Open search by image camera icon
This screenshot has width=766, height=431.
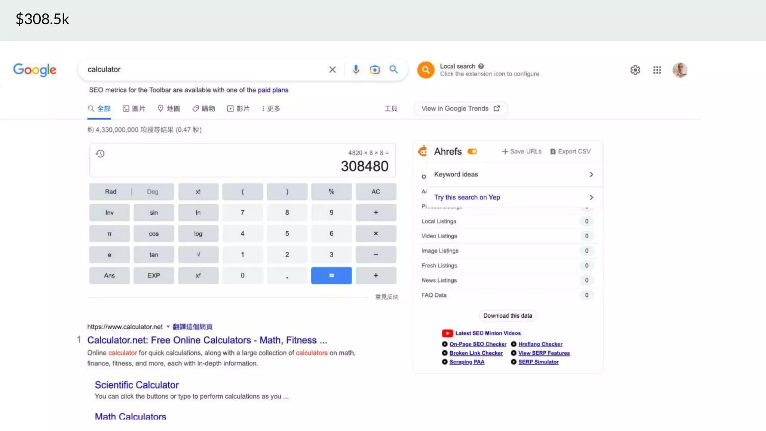(x=374, y=70)
